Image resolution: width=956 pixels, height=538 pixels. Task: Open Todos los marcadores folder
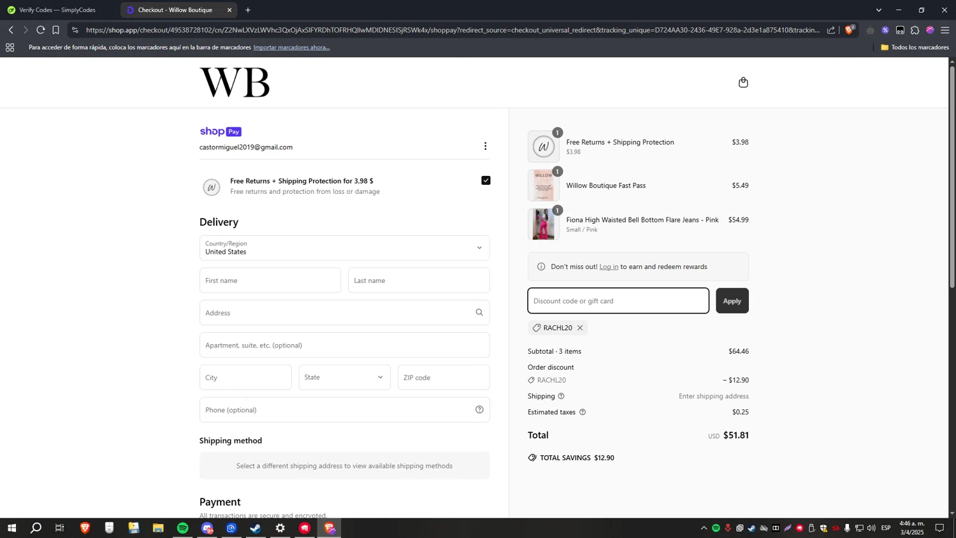[x=915, y=47]
